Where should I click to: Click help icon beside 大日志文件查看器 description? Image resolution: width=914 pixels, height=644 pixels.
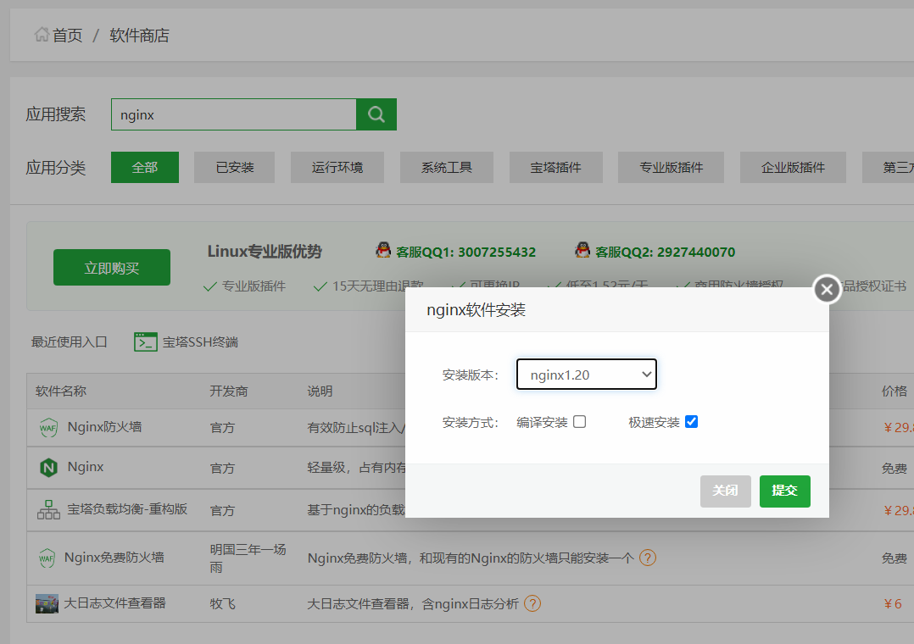(532, 604)
